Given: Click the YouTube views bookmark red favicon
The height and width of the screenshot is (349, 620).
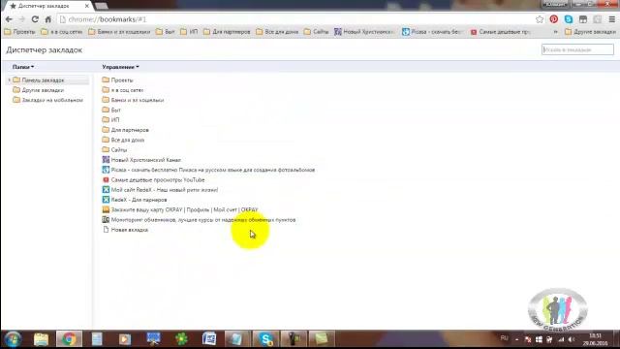Looking at the screenshot, I should coord(106,179).
